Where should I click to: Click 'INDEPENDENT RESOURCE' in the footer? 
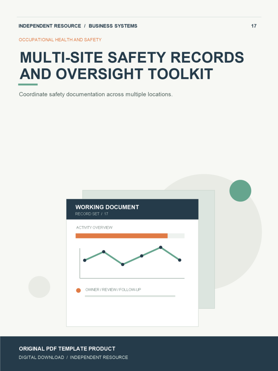click(99, 357)
